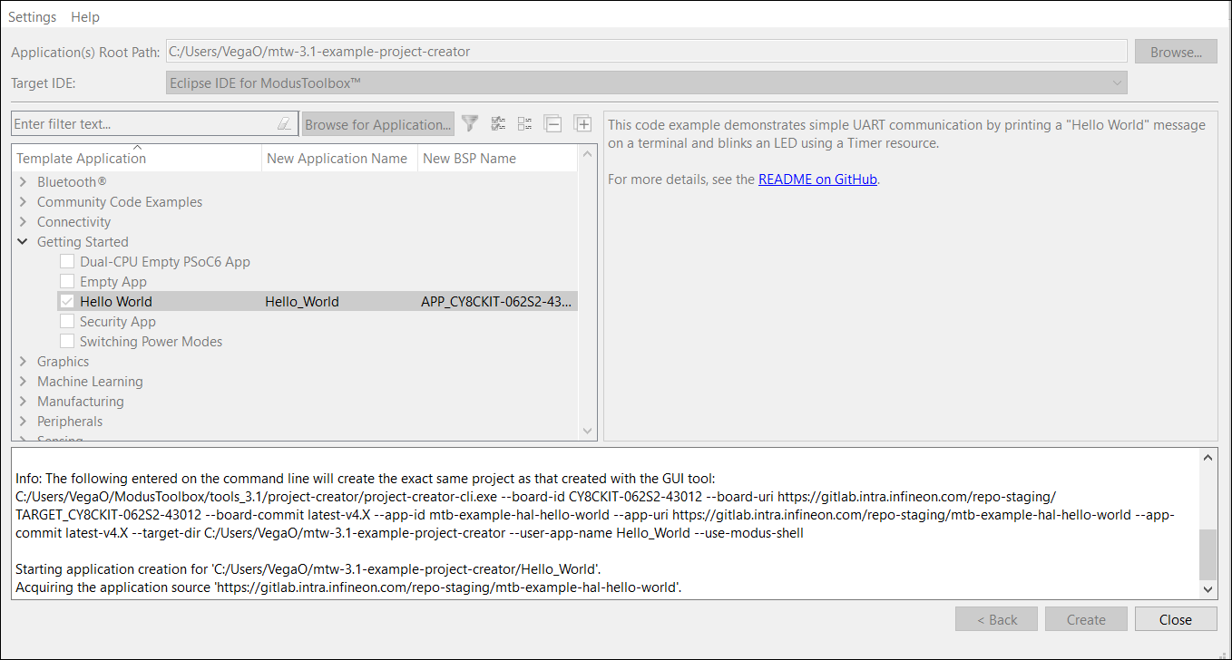
Task: Select Dual-CPU Empty PSoC6 App label
Action: pos(165,261)
